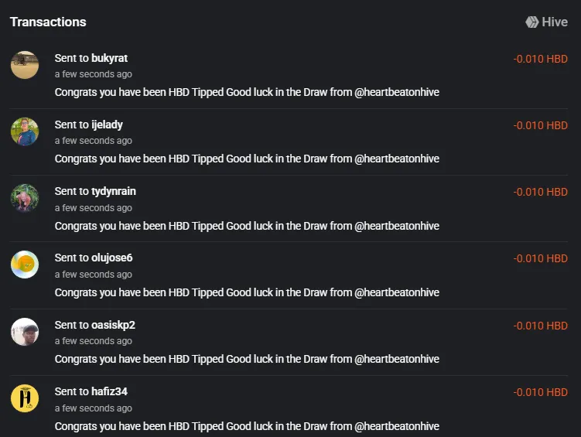Visit the tydynrain username link
581x437 pixels.
tap(114, 192)
